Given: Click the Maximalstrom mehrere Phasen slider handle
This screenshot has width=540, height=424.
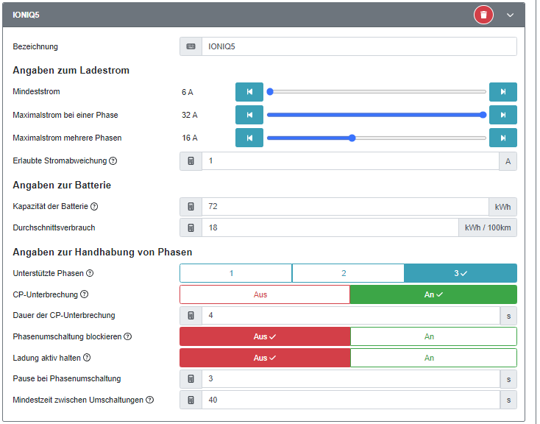Looking at the screenshot, I should tap(352, 138).
